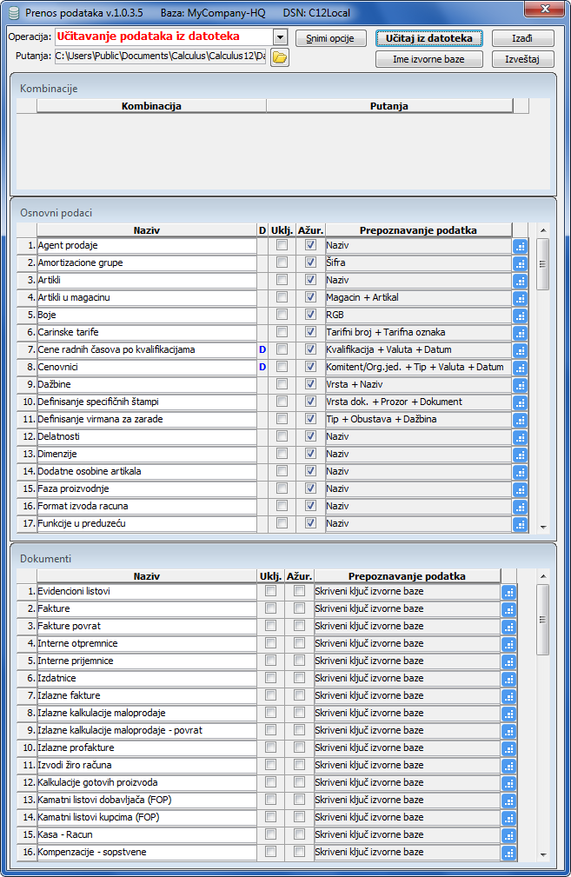Click the blue options icon for Cenovnici row
The image size is (571, 877).
coord(520,368)
